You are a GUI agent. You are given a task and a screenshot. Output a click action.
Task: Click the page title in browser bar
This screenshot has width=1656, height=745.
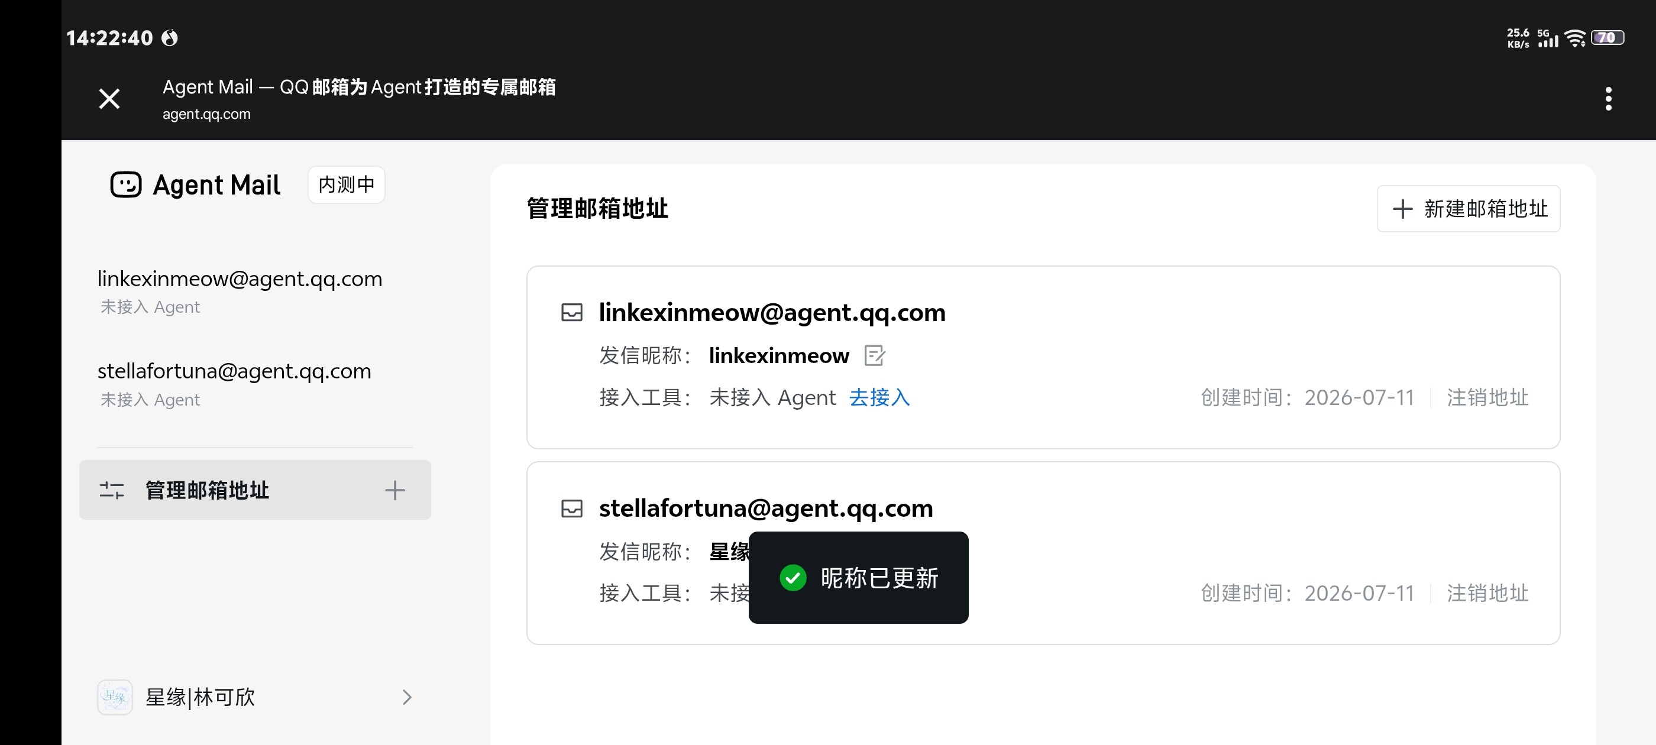[x=359, y=87]
